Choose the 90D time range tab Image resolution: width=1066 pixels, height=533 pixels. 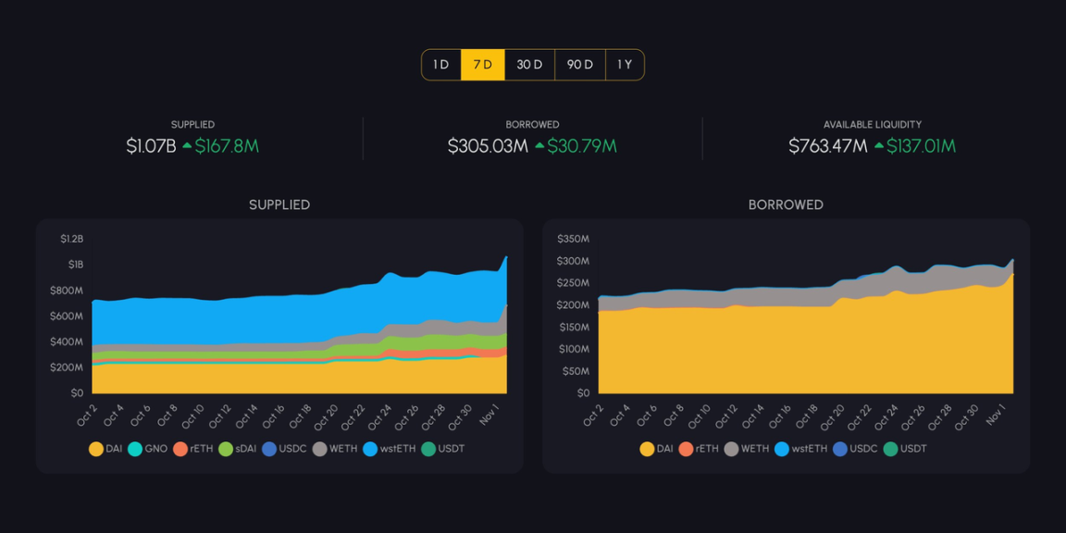click(580, 65)
